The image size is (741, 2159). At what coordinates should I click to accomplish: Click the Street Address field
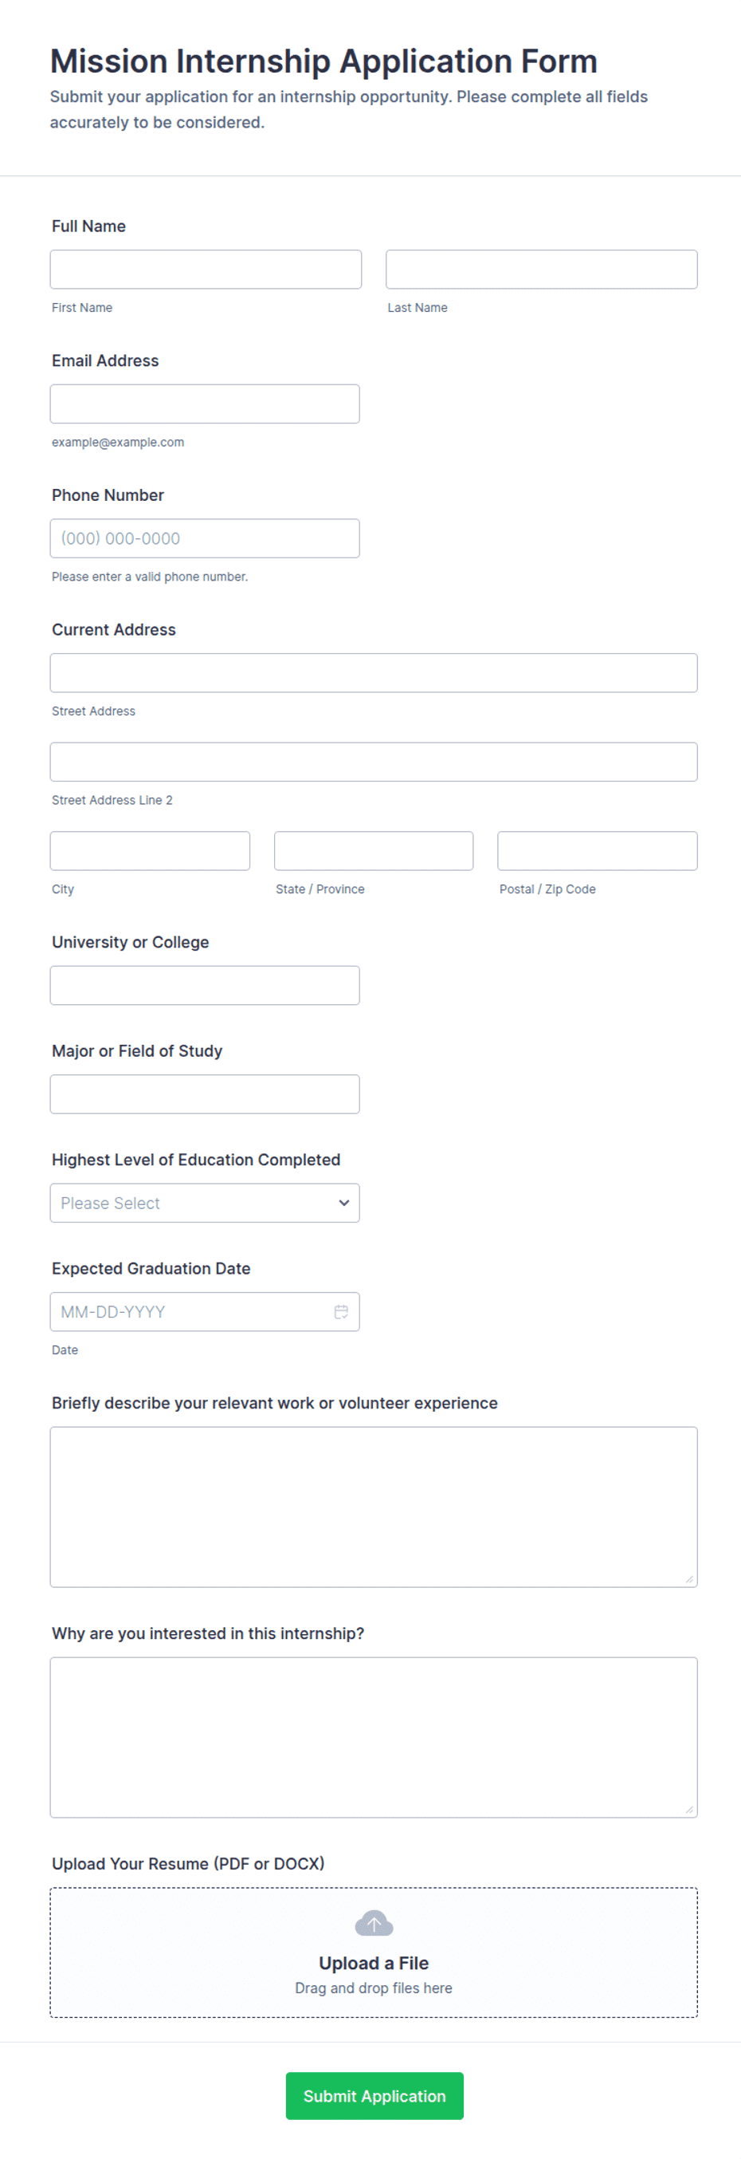click(x=374, y=673)
